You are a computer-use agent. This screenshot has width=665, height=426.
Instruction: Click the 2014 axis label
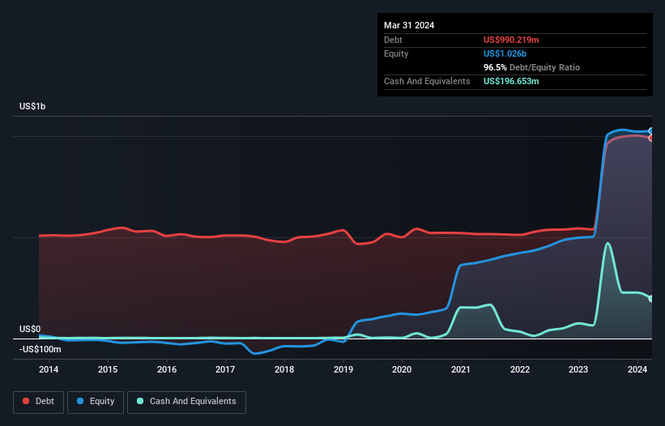(49, 369)
